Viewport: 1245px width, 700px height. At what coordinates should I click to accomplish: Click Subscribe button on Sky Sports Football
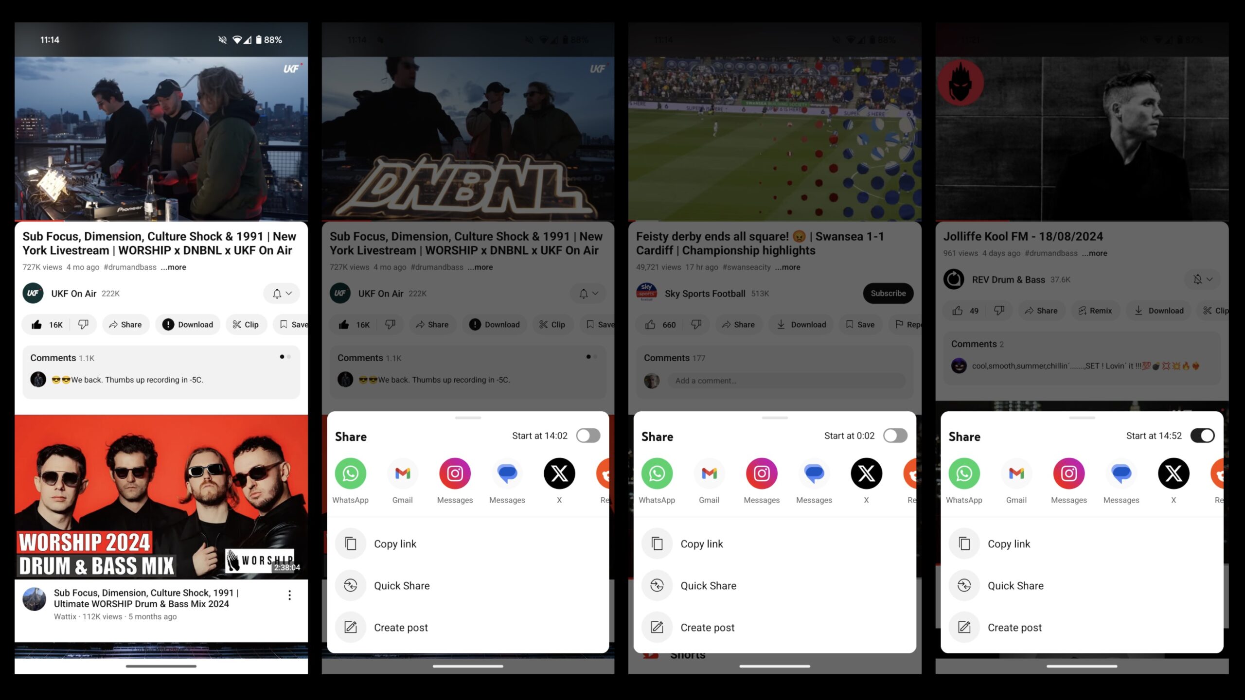pyautogui.click(x=889, y=293)
